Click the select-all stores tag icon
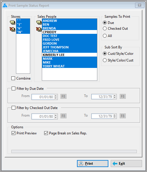147x172 pixels. [12, 22]
